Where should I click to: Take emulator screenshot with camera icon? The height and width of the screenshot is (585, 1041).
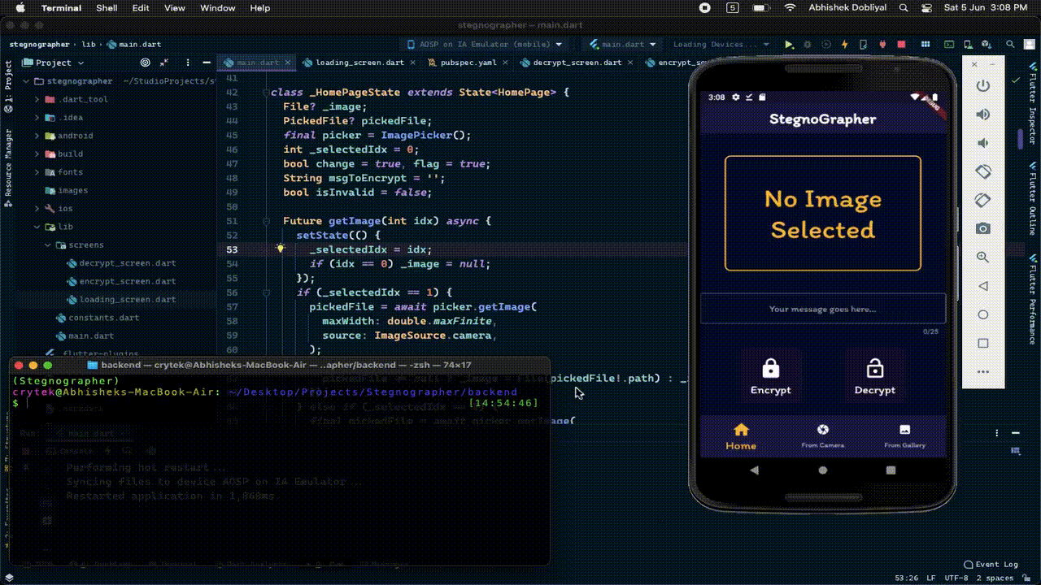(983, 228)
